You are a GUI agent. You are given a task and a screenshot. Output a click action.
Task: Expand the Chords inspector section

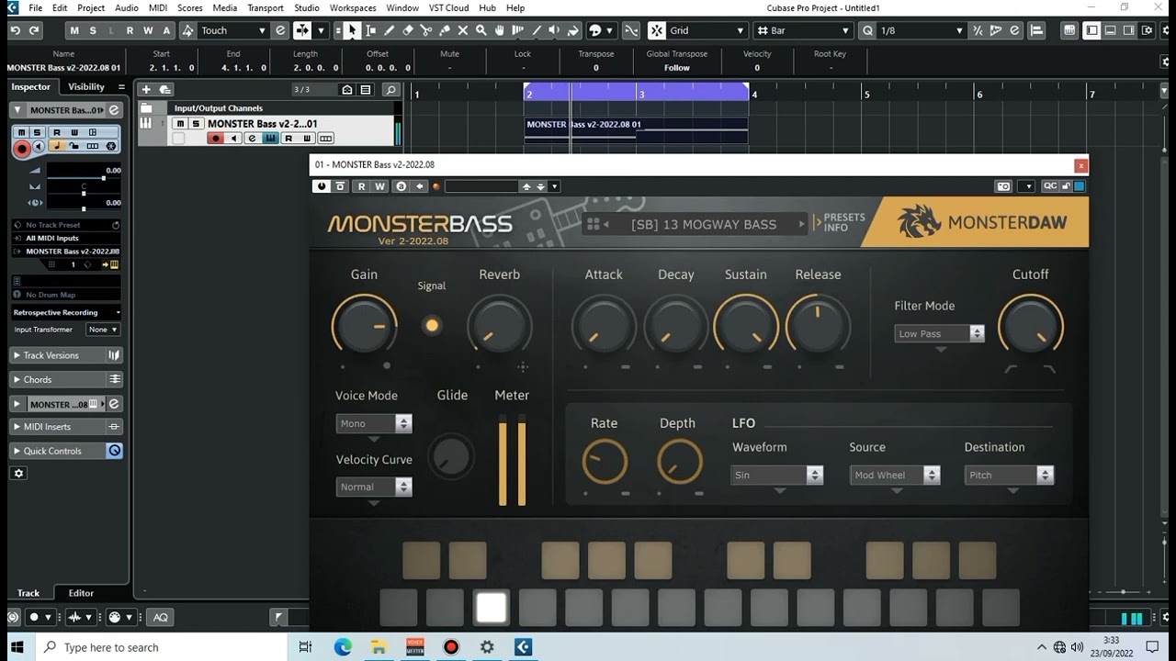66,379
